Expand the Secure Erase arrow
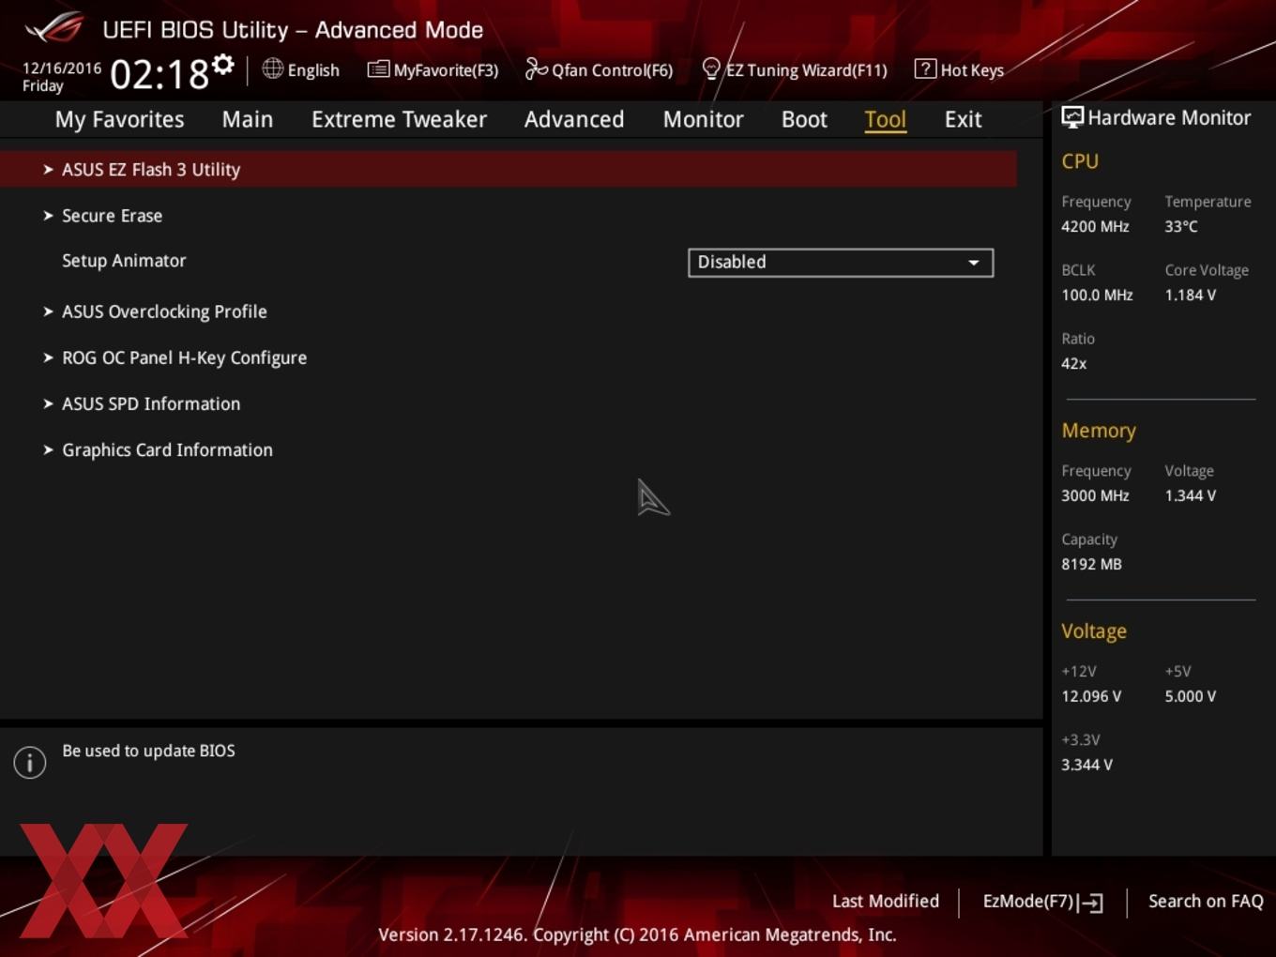Screen dimensions: 1276x957 coord(48,216)
